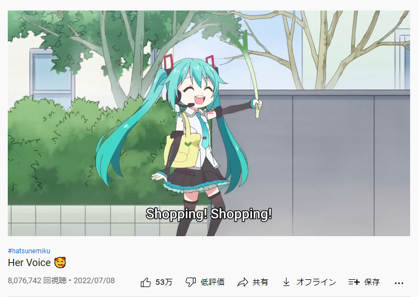Click the smiling hearts emoji in title
The image size is (419, 297).
[60, 263]
